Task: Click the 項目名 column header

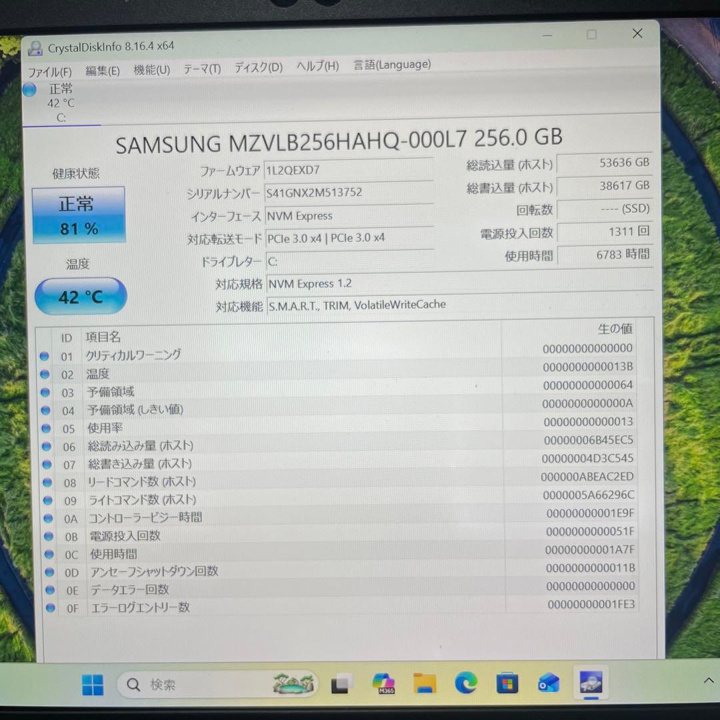Action: tap(103, 337)
